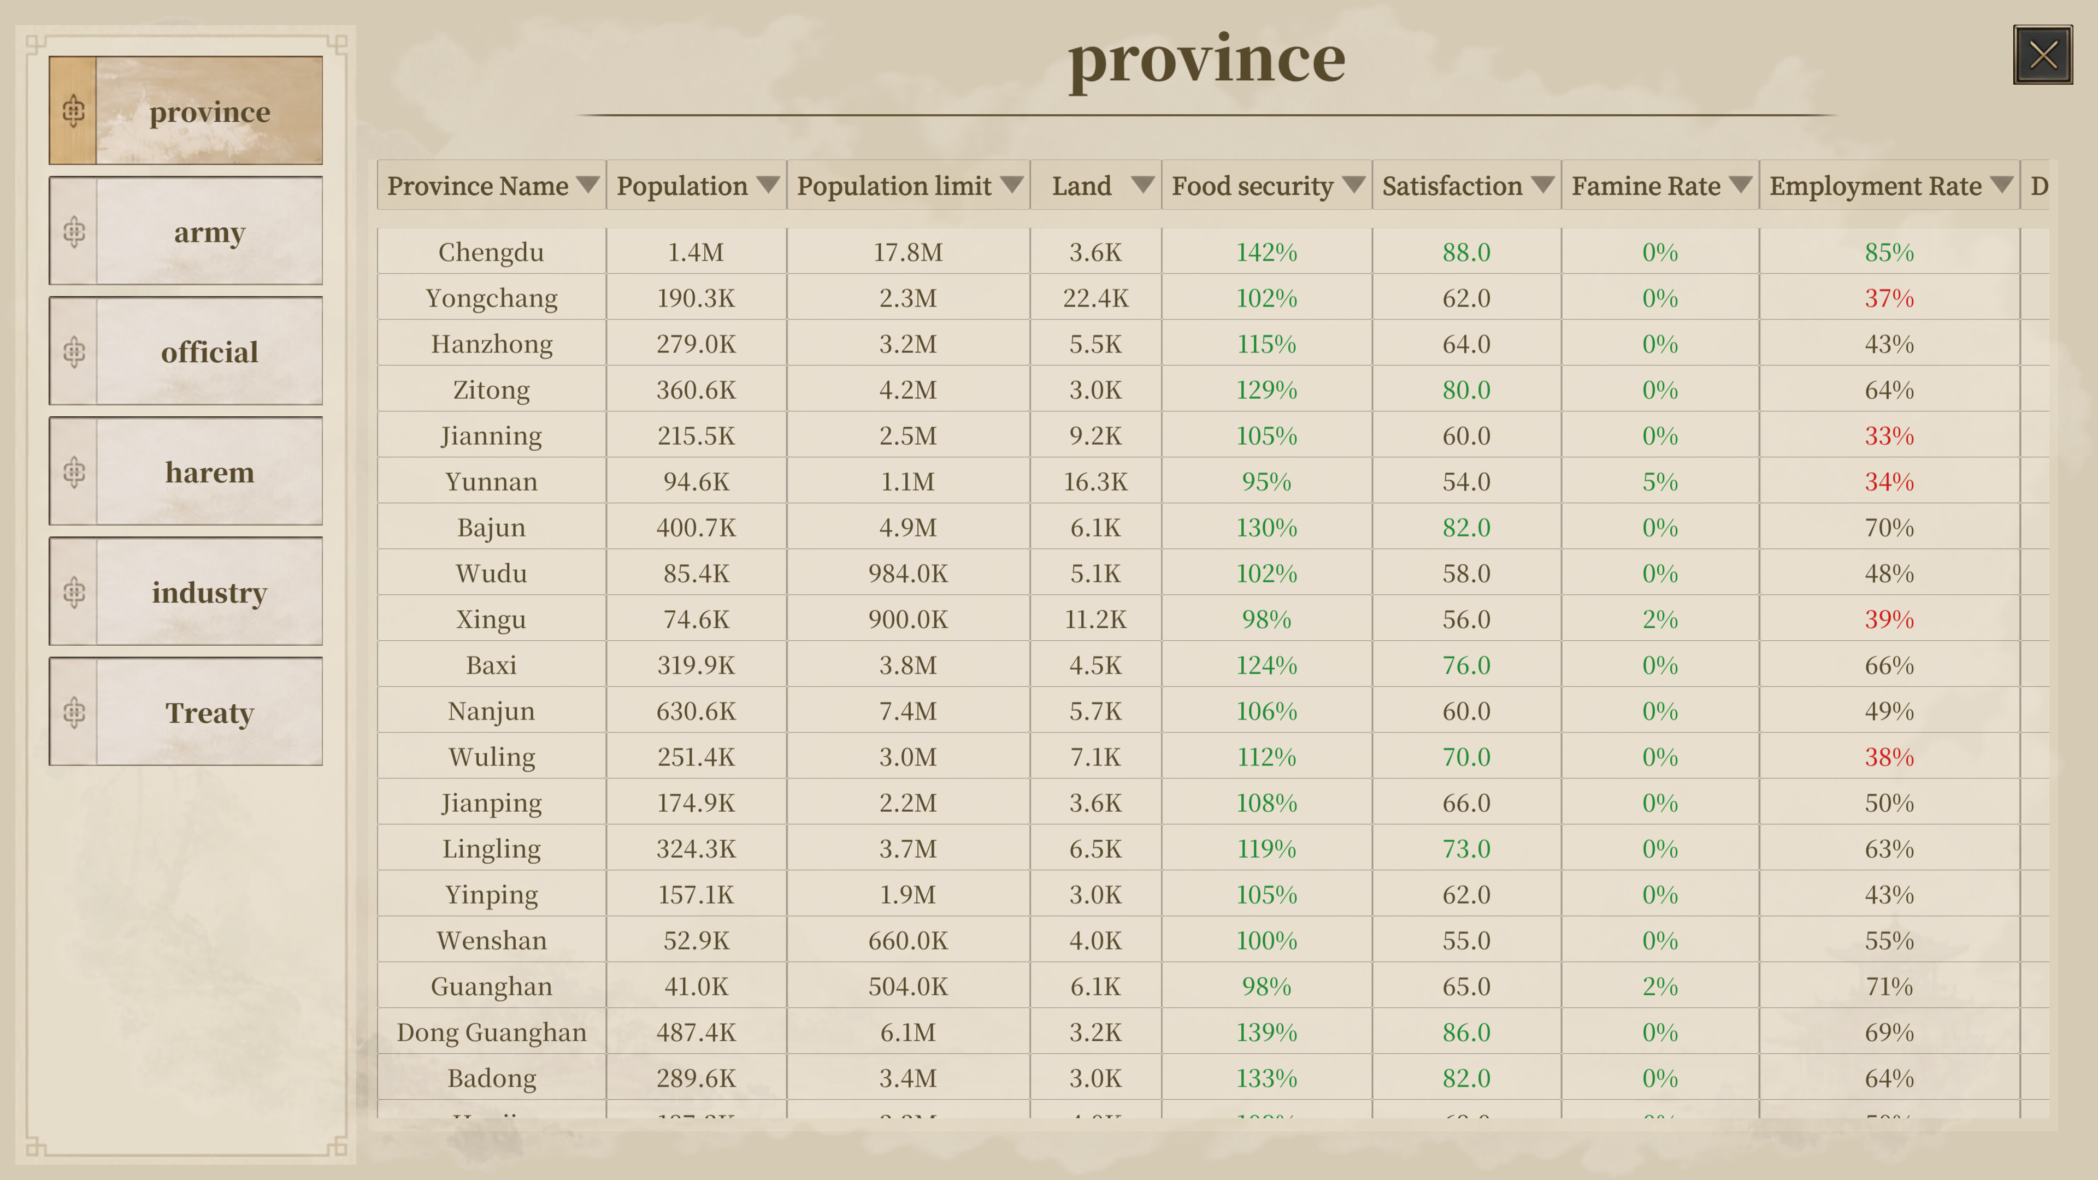Sort table using Land column arrow

tap(1142, 185)
